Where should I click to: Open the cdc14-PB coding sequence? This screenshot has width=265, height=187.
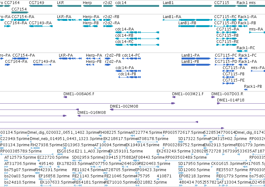tap(130, 77)
